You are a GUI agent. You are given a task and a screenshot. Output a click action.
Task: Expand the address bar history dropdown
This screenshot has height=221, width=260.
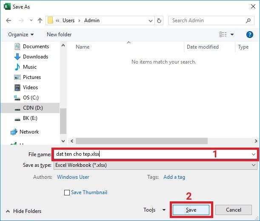(x=151, y=20)
